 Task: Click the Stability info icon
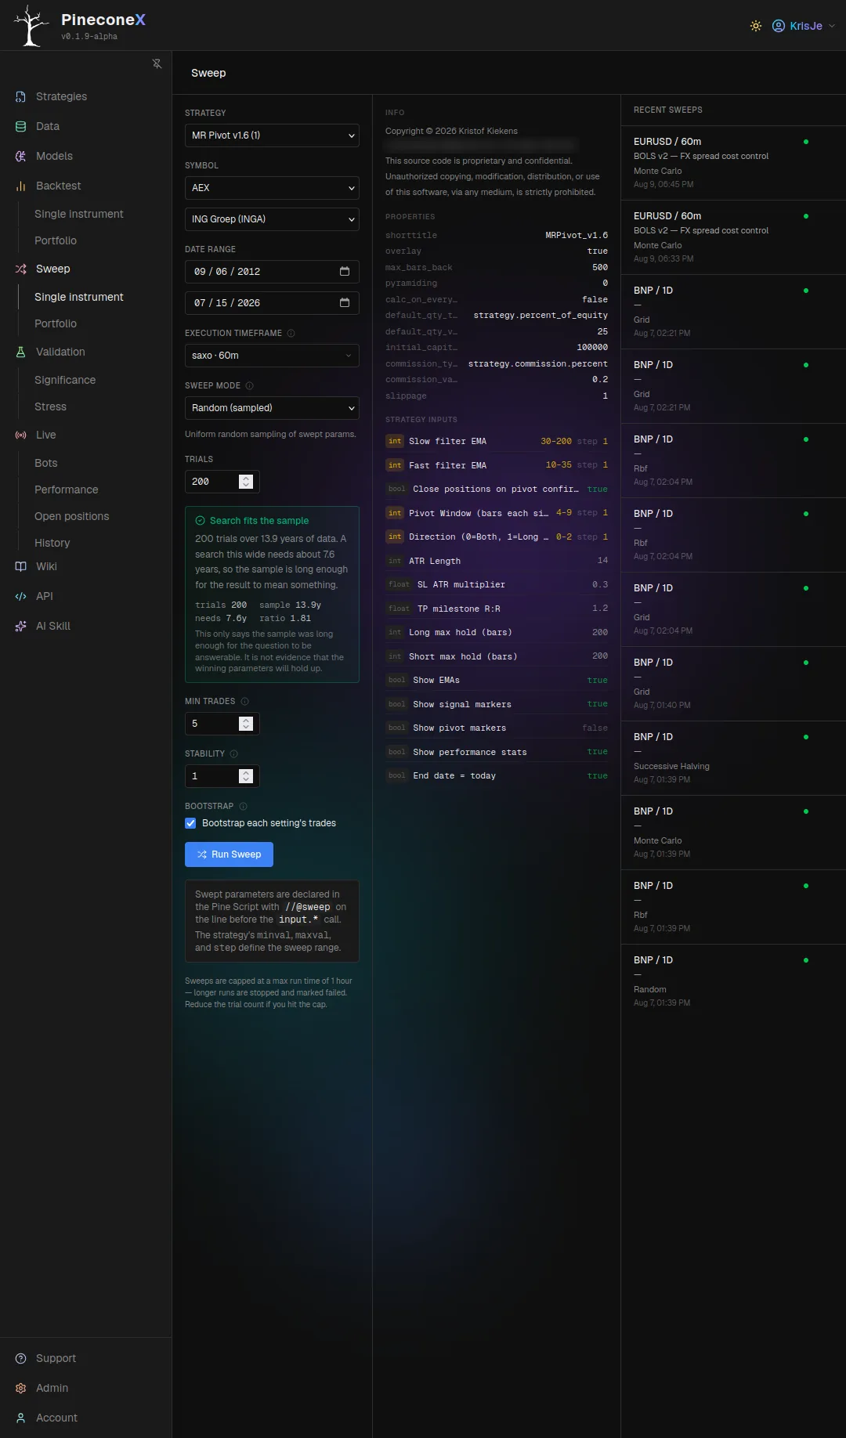tap(233, 753)
